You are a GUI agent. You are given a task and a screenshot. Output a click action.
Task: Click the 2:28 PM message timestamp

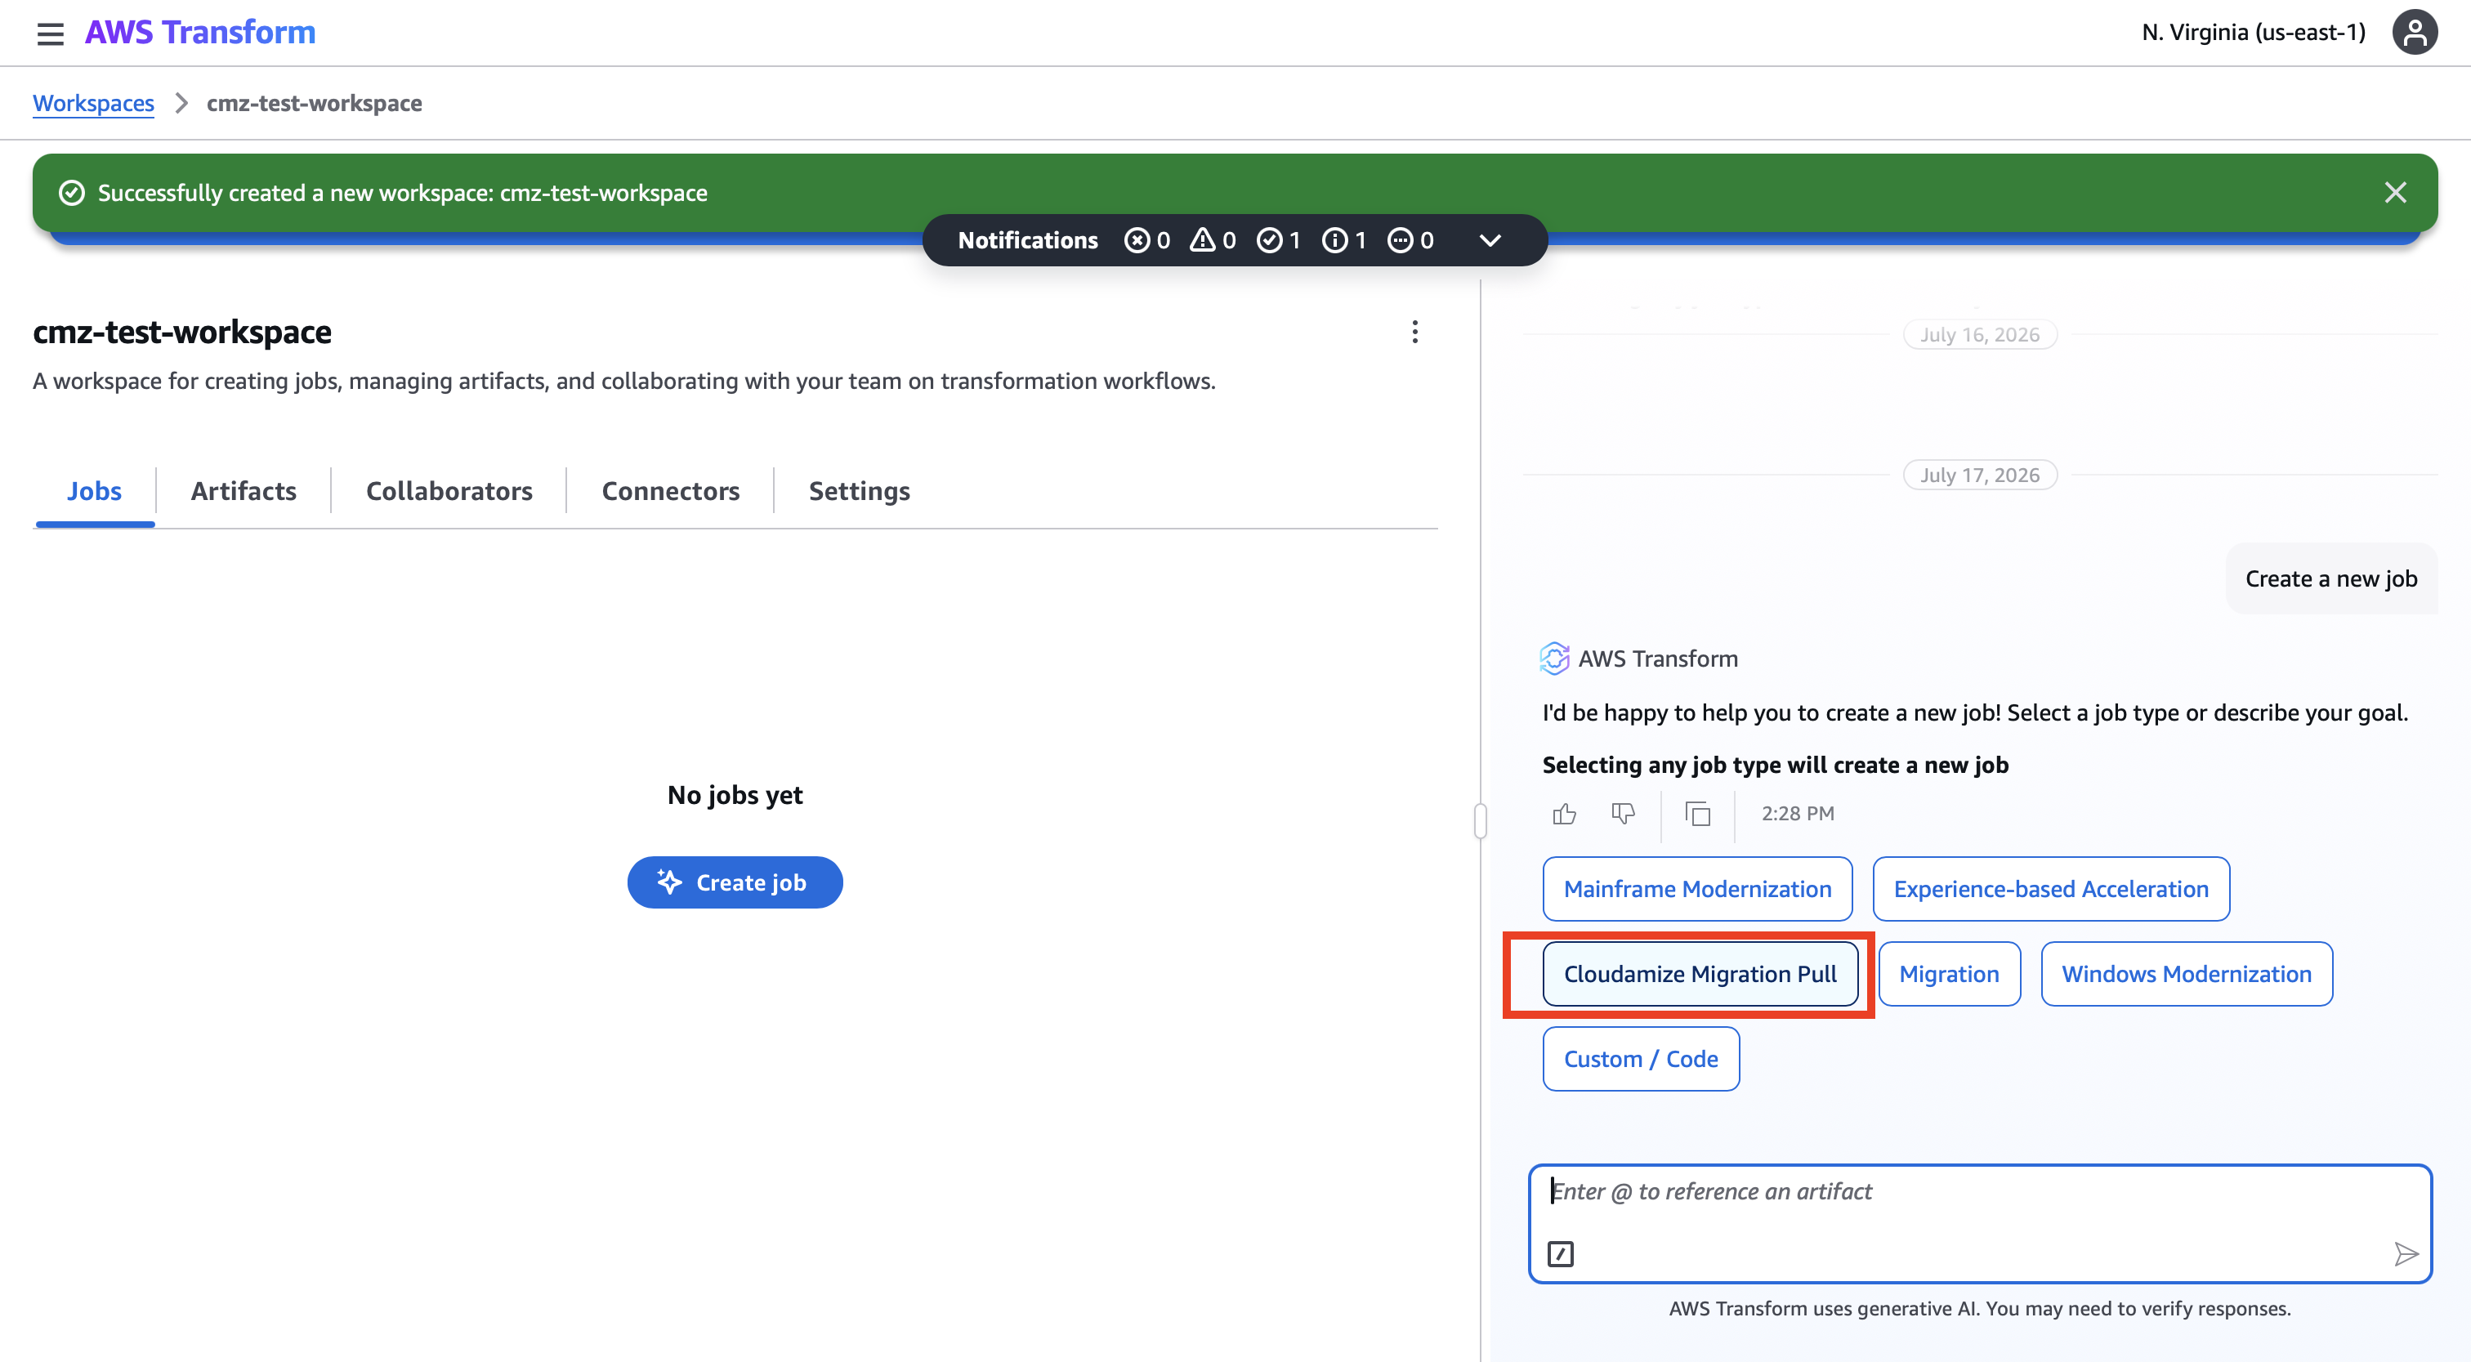tap(1798, 814)
